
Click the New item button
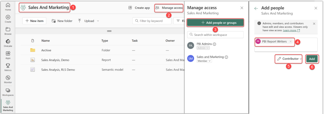[x=34, y=21]
